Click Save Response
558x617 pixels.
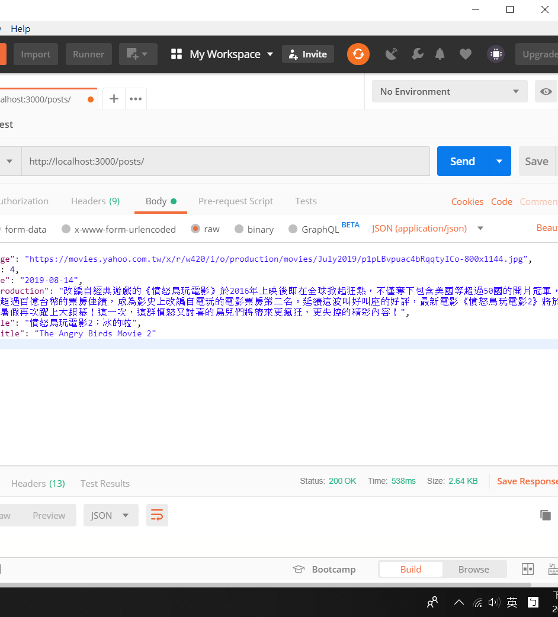527,481
